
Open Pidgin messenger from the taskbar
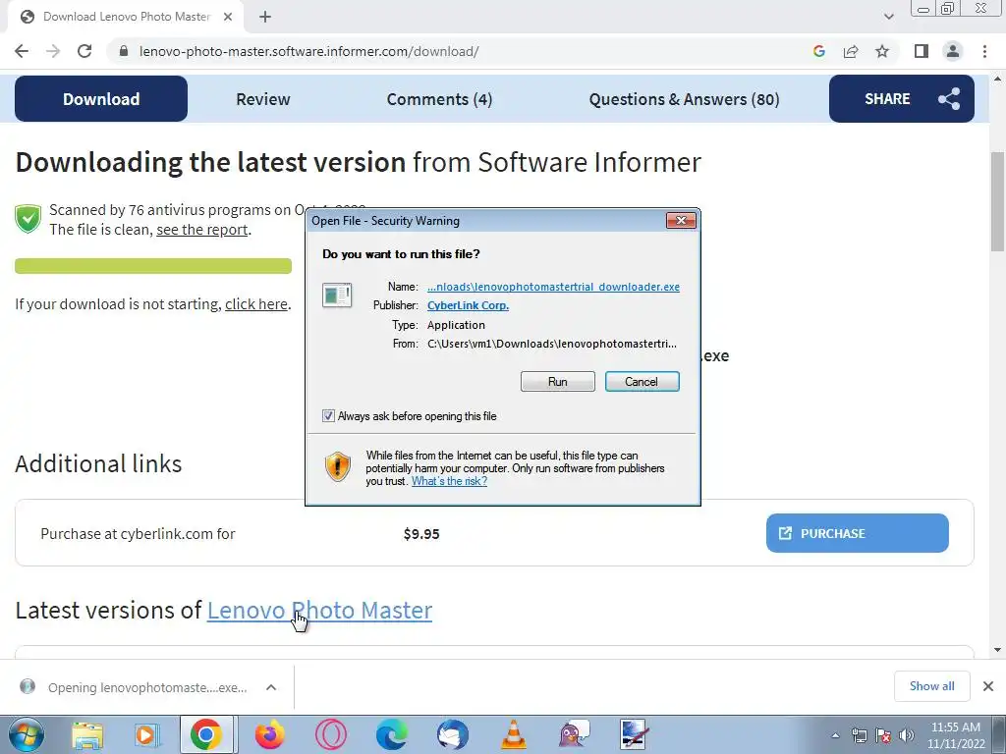coord(574,734)
